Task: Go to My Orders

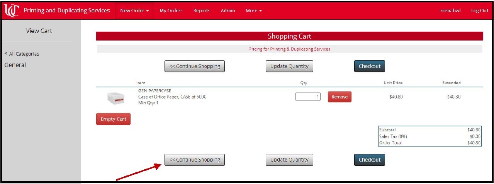Action: click(171, 11)
